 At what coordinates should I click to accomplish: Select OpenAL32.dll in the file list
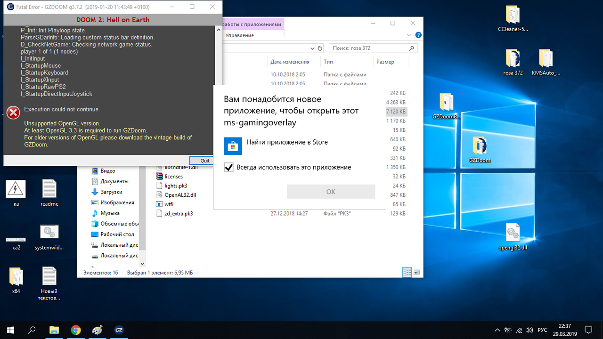pyautogui.click(x=176, y=195)
